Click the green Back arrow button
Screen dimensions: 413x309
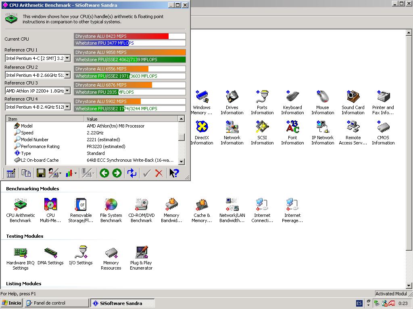[x=104, y=173]
